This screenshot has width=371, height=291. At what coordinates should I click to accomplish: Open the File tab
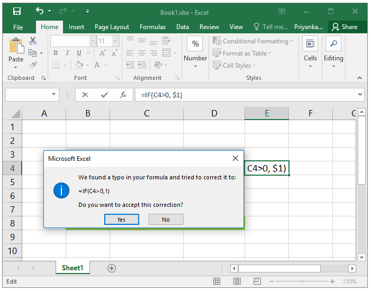[x=18, y=27]
